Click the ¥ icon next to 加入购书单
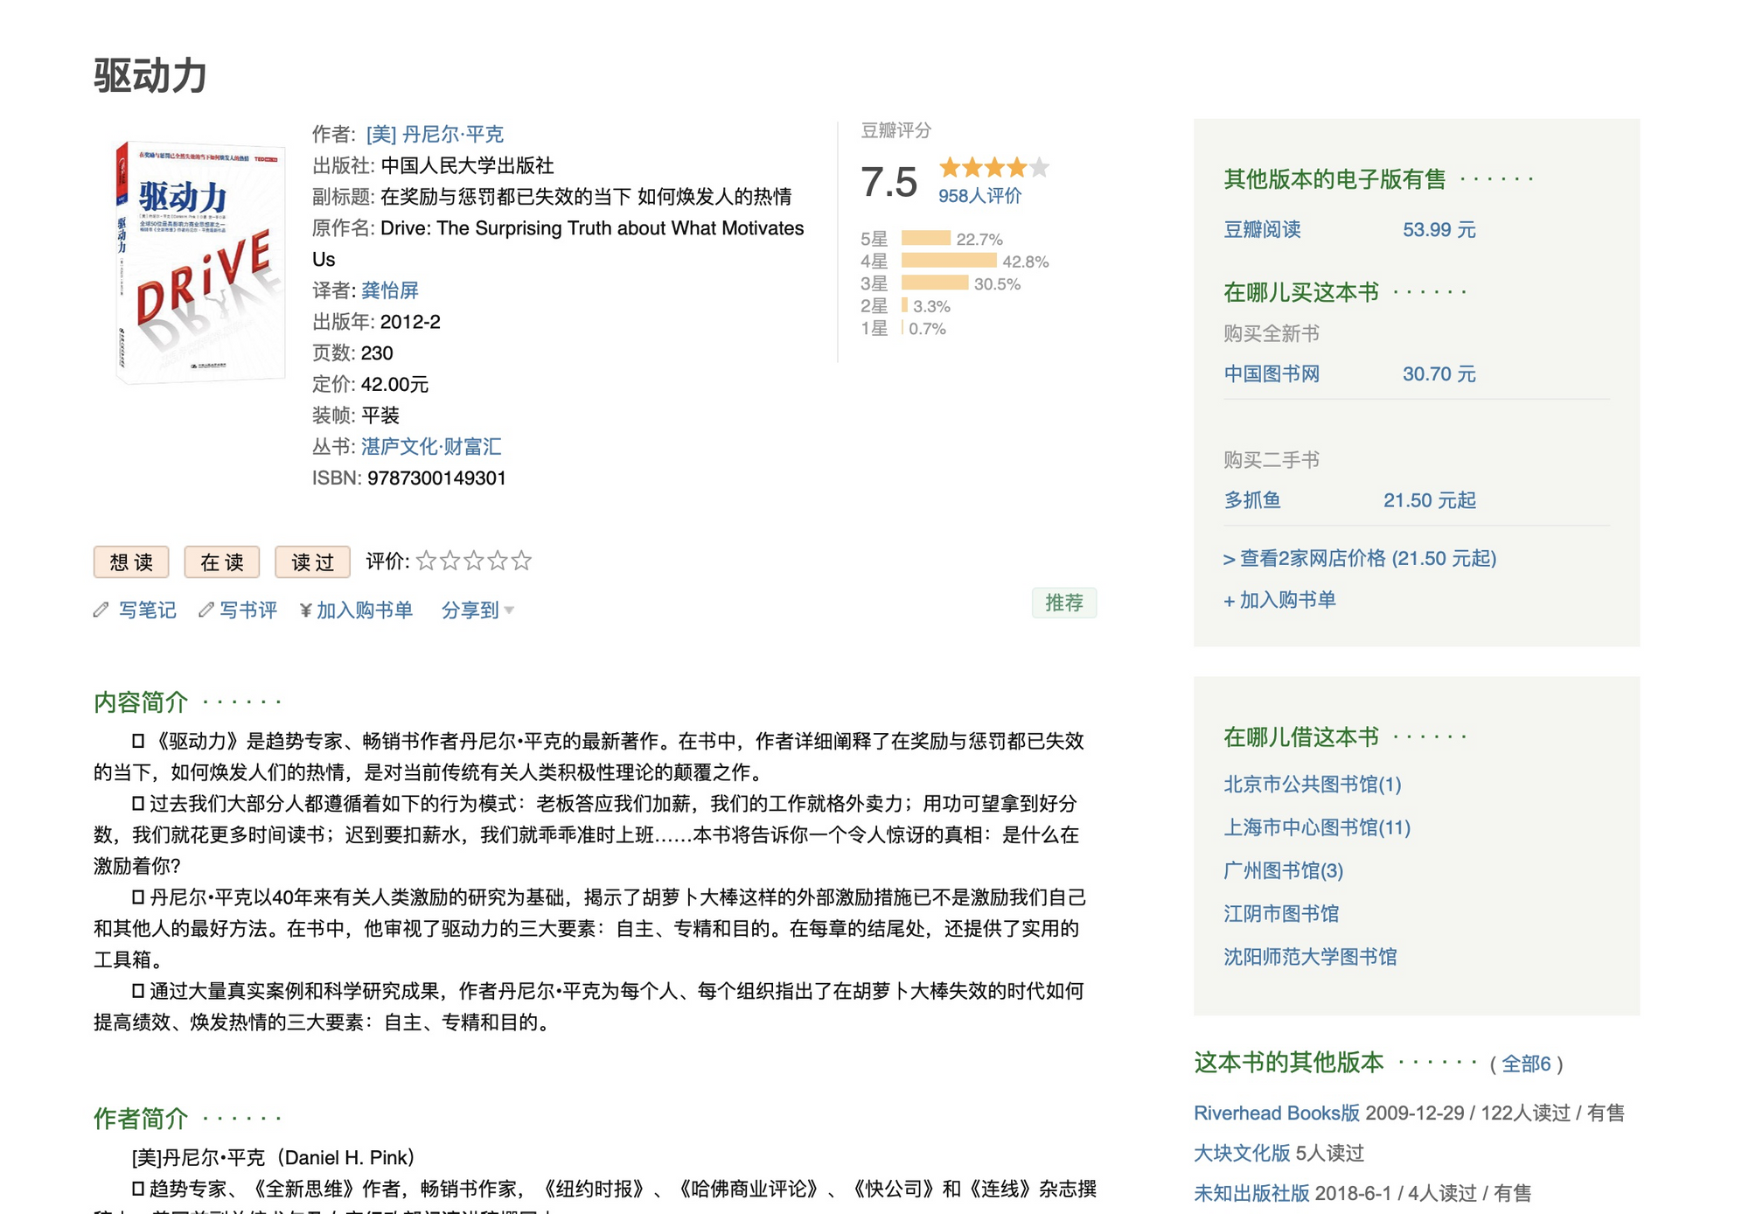Screen dimensions: 1749x1214 (x=305, y=610)
